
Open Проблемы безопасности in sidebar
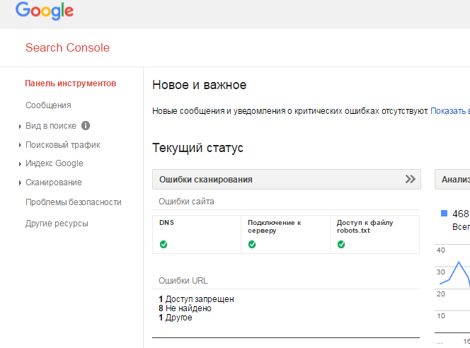(74, 202)
